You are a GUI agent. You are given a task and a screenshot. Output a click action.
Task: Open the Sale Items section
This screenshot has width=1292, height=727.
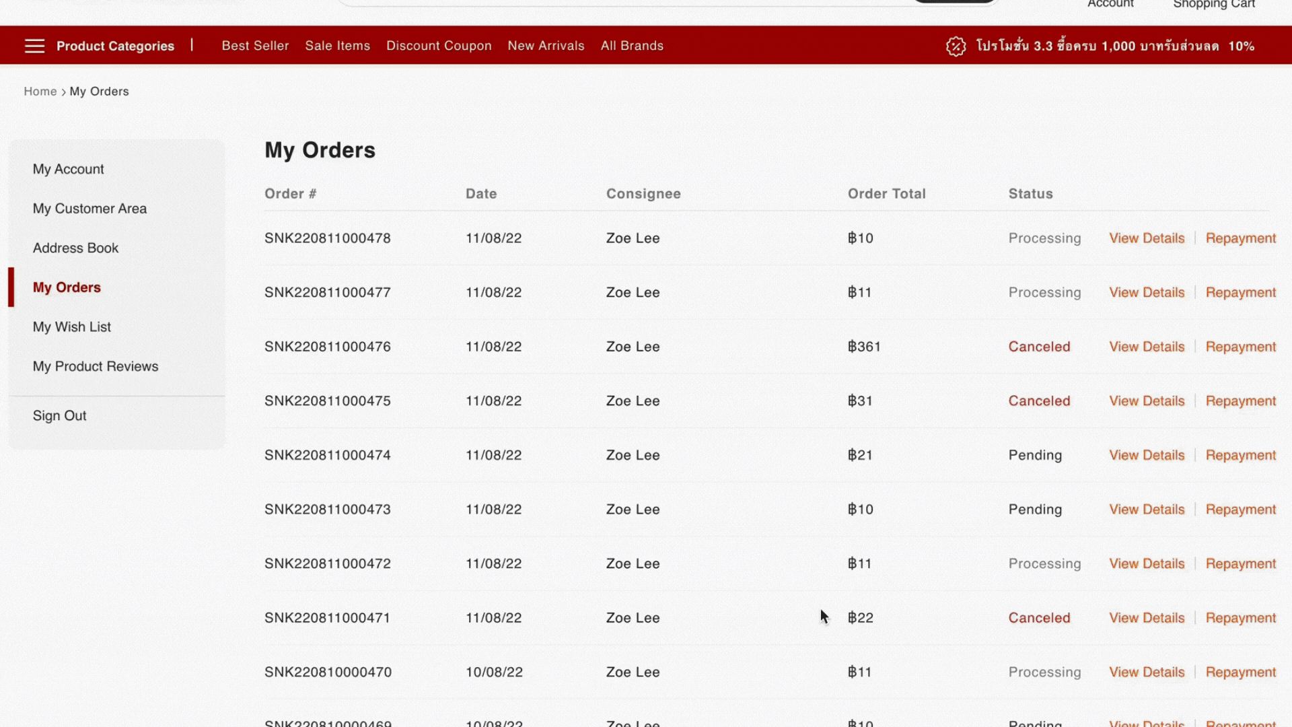337,45
